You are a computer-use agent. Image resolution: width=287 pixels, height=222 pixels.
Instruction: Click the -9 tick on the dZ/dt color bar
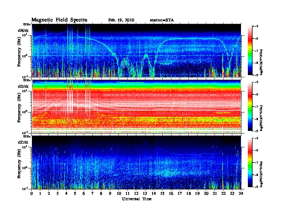(257, 187)
